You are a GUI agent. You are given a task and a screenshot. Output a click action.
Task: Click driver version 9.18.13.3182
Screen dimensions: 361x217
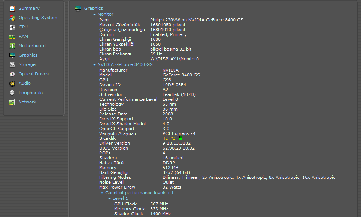177,143
